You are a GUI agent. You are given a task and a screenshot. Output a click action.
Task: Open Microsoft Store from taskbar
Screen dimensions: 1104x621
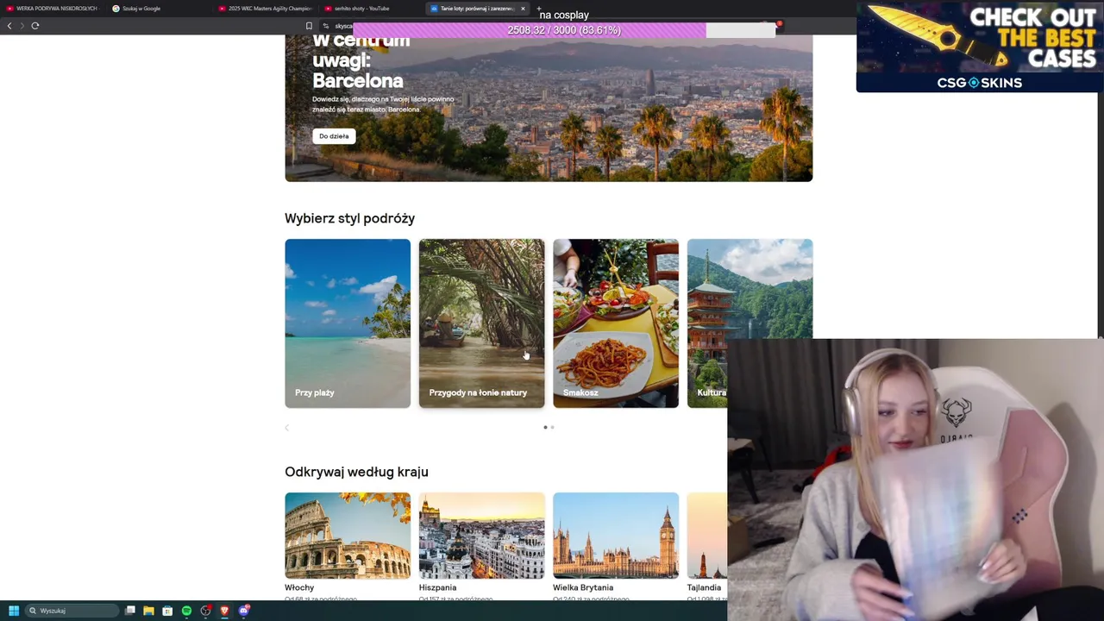click(x=167, y=611)
